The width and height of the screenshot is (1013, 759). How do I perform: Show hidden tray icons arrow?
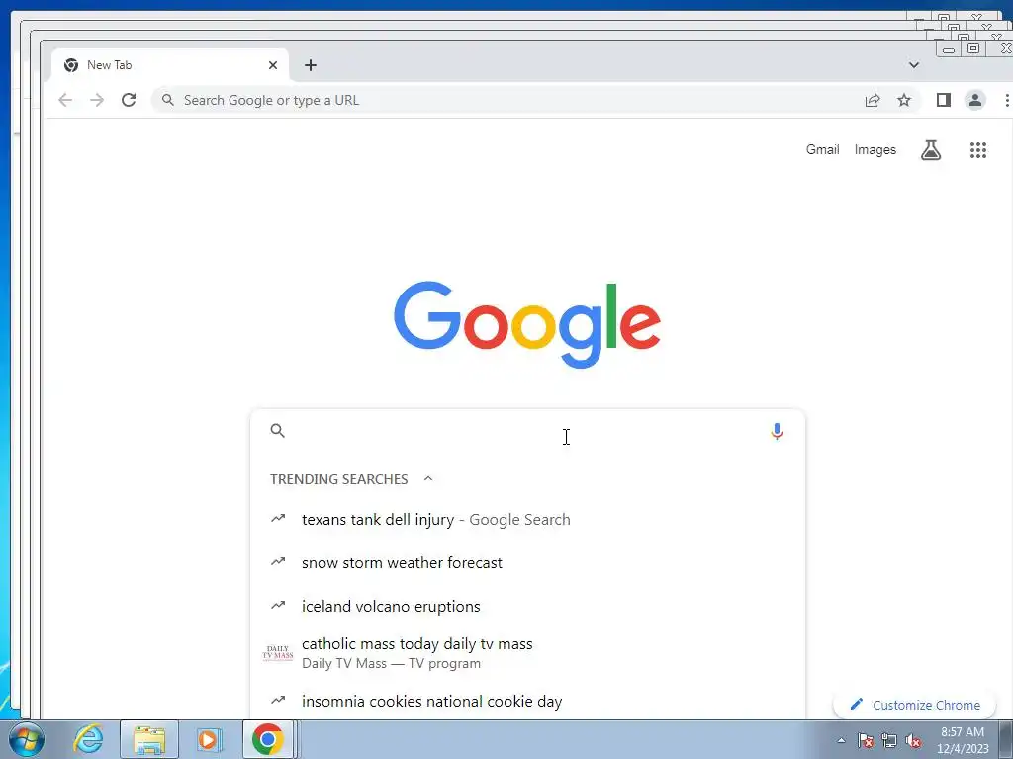pos(841,740)
